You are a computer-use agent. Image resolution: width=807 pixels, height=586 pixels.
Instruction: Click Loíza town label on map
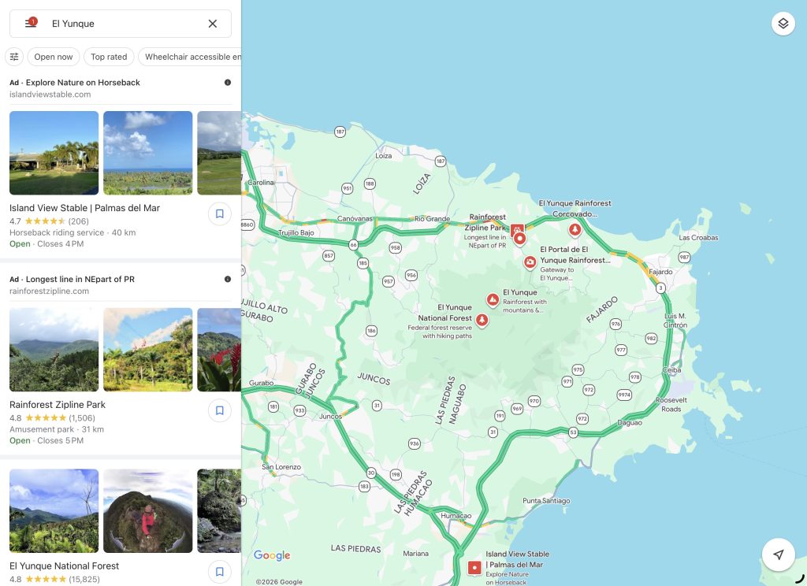click(384, 155)
